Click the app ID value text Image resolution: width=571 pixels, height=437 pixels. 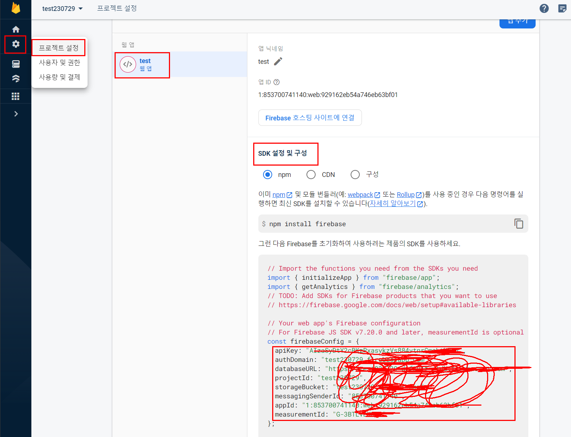(x=328, y=95)
